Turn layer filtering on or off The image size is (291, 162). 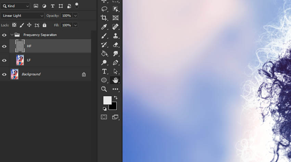pyautogui.click(x=76, y=6)
